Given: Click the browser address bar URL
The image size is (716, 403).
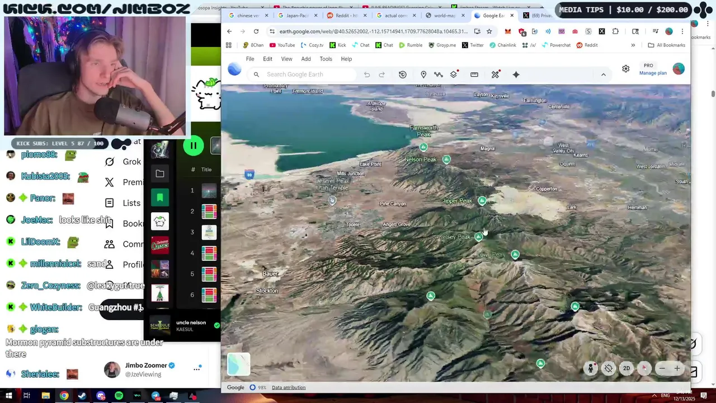Looking at the screenshot, I should (373, 31).
